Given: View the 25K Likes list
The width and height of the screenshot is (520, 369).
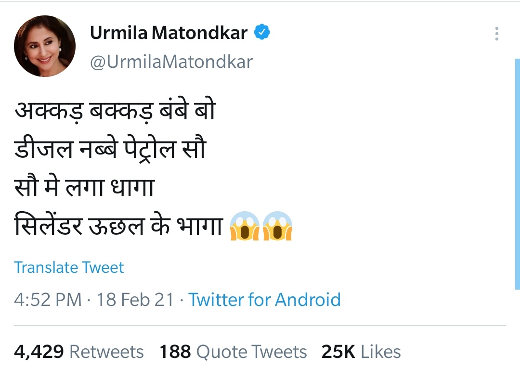Looking at the screenshot, I should coord(361,352).
